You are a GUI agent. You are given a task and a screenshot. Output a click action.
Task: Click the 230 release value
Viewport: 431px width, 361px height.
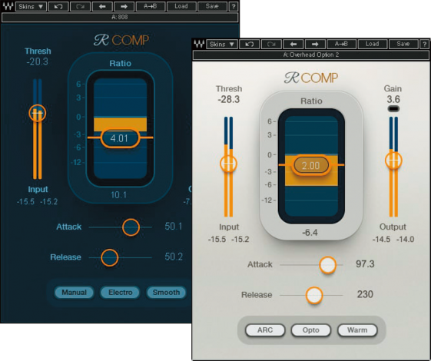tap(365, 294)
